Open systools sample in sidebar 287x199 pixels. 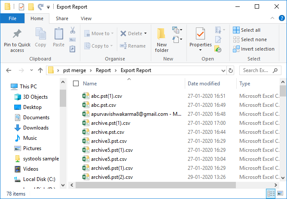37,159
